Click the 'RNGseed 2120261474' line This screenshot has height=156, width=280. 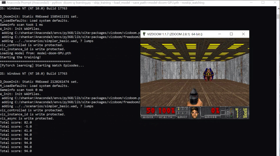click(39, 82)
